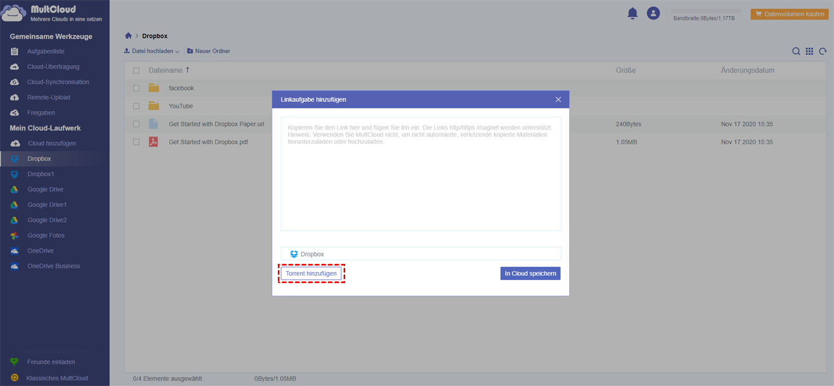Click the MultCloud logo
Screen dimensions: 834x386
point(52,13)
